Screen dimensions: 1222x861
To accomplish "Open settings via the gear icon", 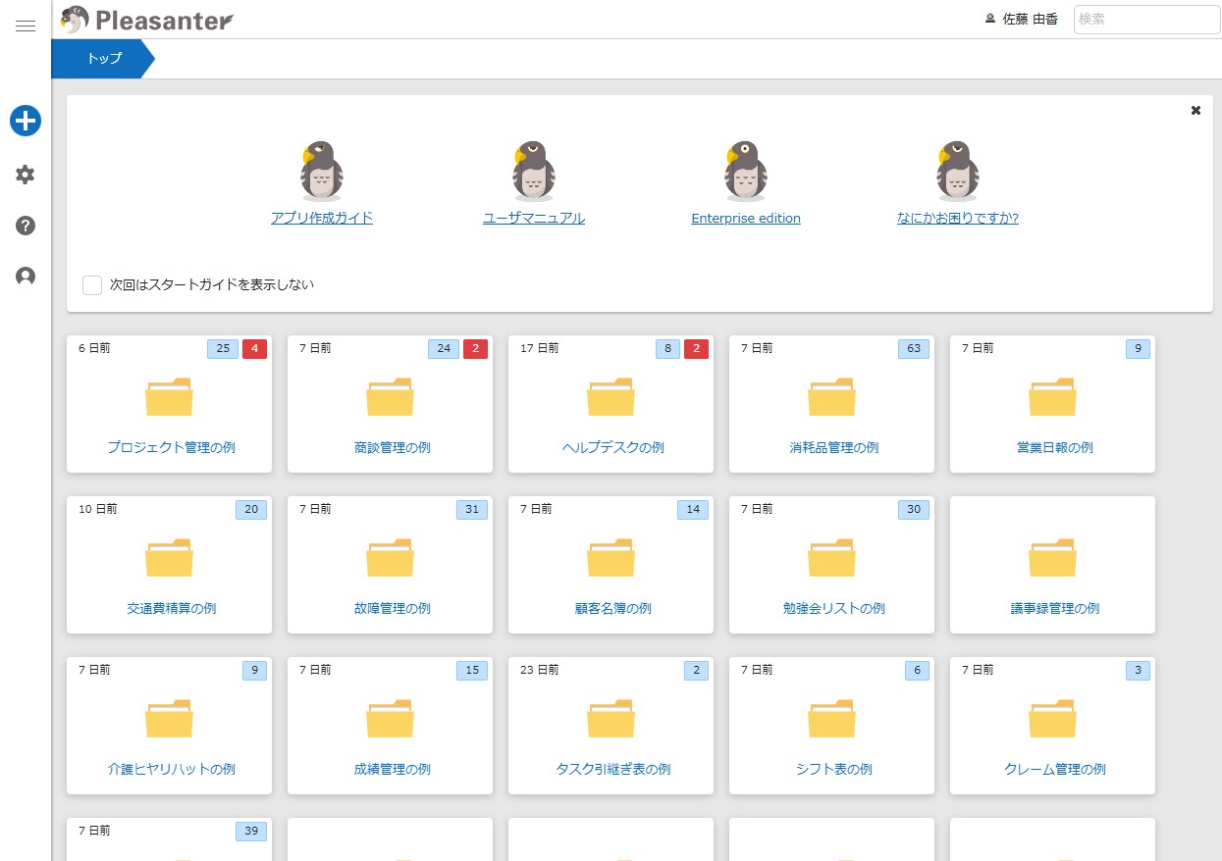I will coord(26,175).
